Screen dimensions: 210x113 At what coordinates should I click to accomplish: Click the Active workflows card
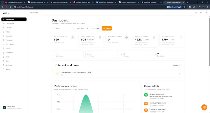101,55
